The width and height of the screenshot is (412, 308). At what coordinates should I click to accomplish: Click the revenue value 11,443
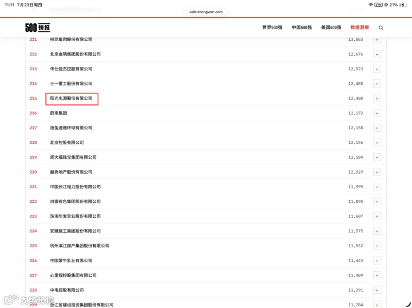click(356, 260)
